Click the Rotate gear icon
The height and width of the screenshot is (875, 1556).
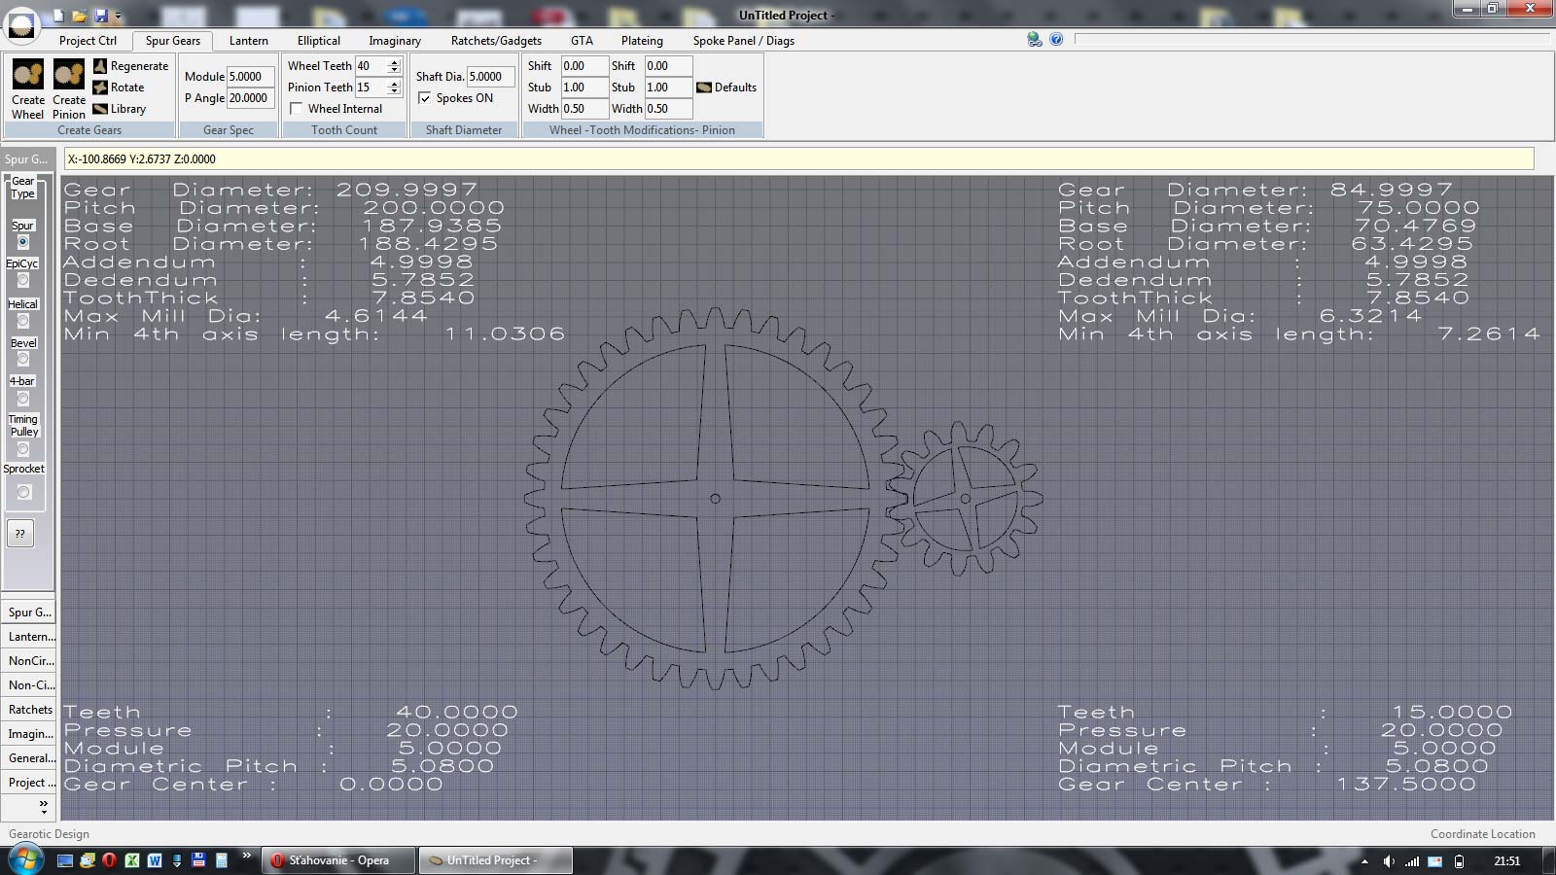click(x=100, y=87)
